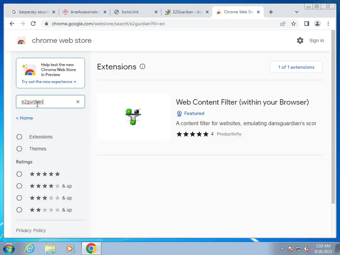This screenshot has height=255, width=340.
Task: Show hidden system tray icons
Action: 282,249
